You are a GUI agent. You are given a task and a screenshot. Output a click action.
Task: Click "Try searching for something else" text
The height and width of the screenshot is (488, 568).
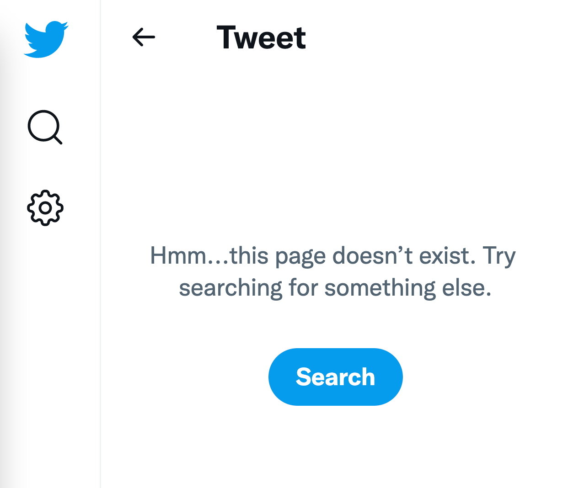click(335, 288)
